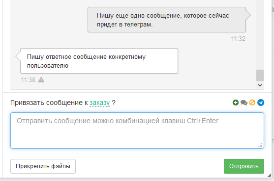274x181 pixels.
Task: Click the window corner resize handle
Action: click(x=269, y=176)
